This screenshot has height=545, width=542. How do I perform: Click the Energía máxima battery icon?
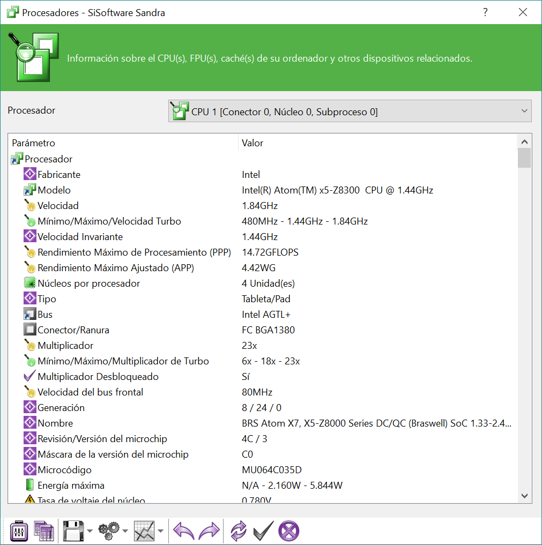(x=30, y=484)
